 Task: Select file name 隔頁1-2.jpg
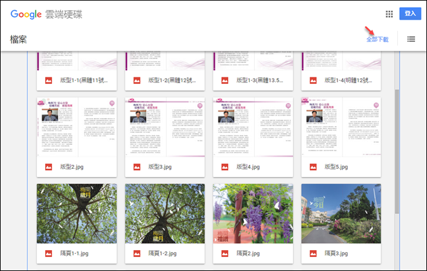(162, 253)
